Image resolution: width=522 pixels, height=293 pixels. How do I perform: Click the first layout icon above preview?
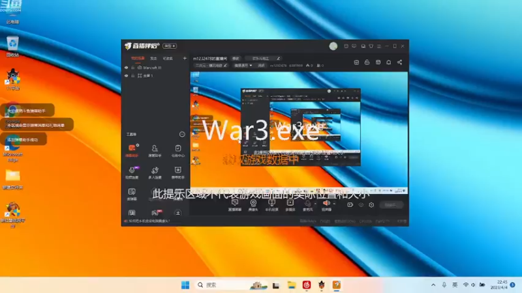tap(356, 62)
